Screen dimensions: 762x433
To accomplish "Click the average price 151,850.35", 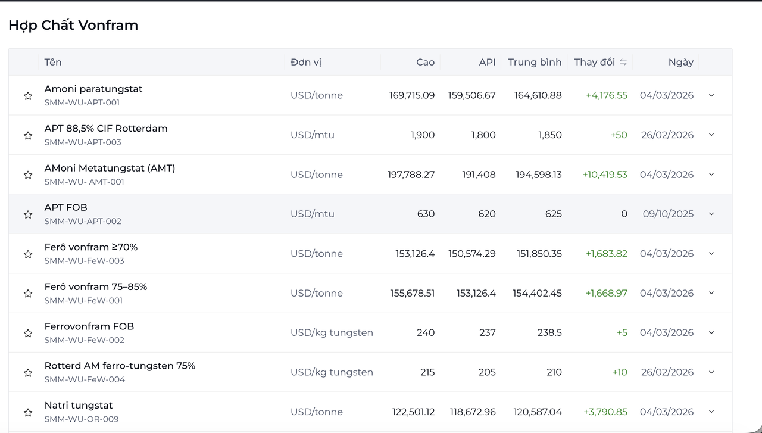I will (x=539, y=253).
